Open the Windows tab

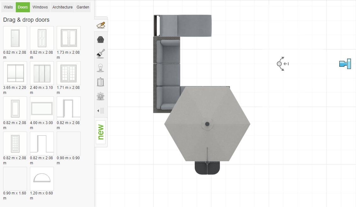[x=40, y=7]
